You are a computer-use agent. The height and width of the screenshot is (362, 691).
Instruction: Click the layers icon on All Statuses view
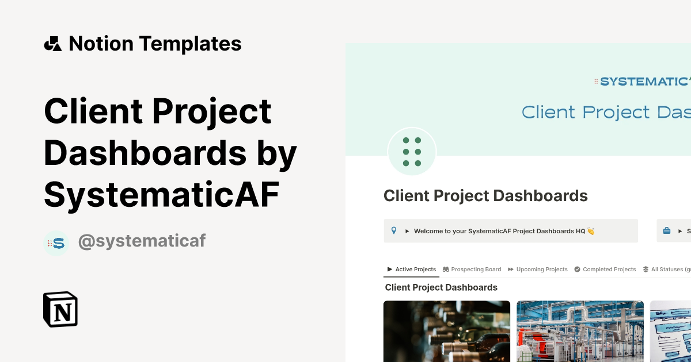[x=646, y=269]
